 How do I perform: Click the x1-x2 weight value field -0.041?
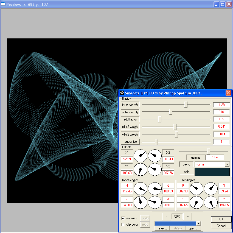221,127
